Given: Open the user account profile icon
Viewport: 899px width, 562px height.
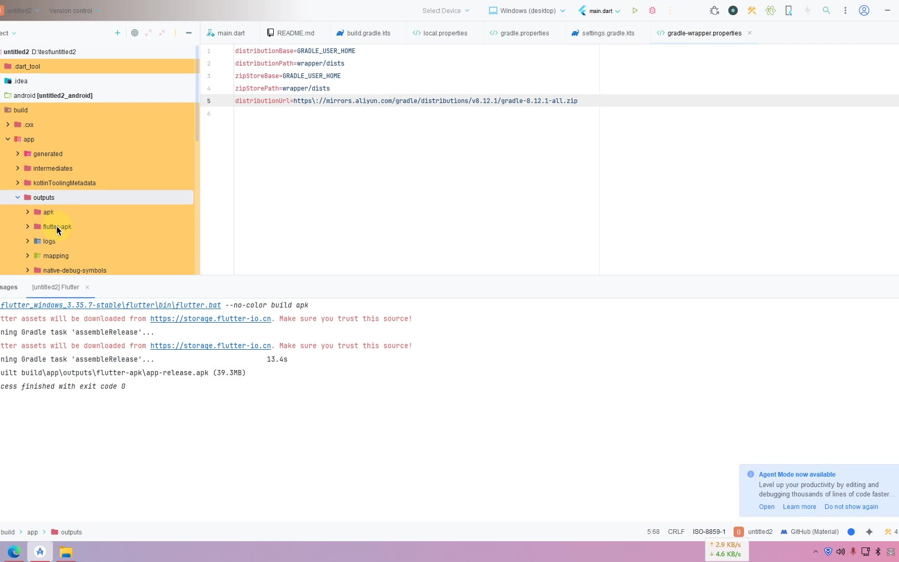Looking at the screenshot, I should point(864,10).
